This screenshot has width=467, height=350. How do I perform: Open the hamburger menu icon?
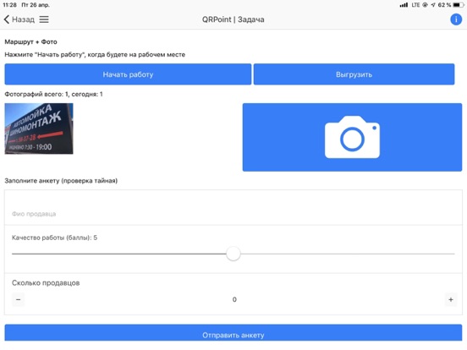point(44,19)
